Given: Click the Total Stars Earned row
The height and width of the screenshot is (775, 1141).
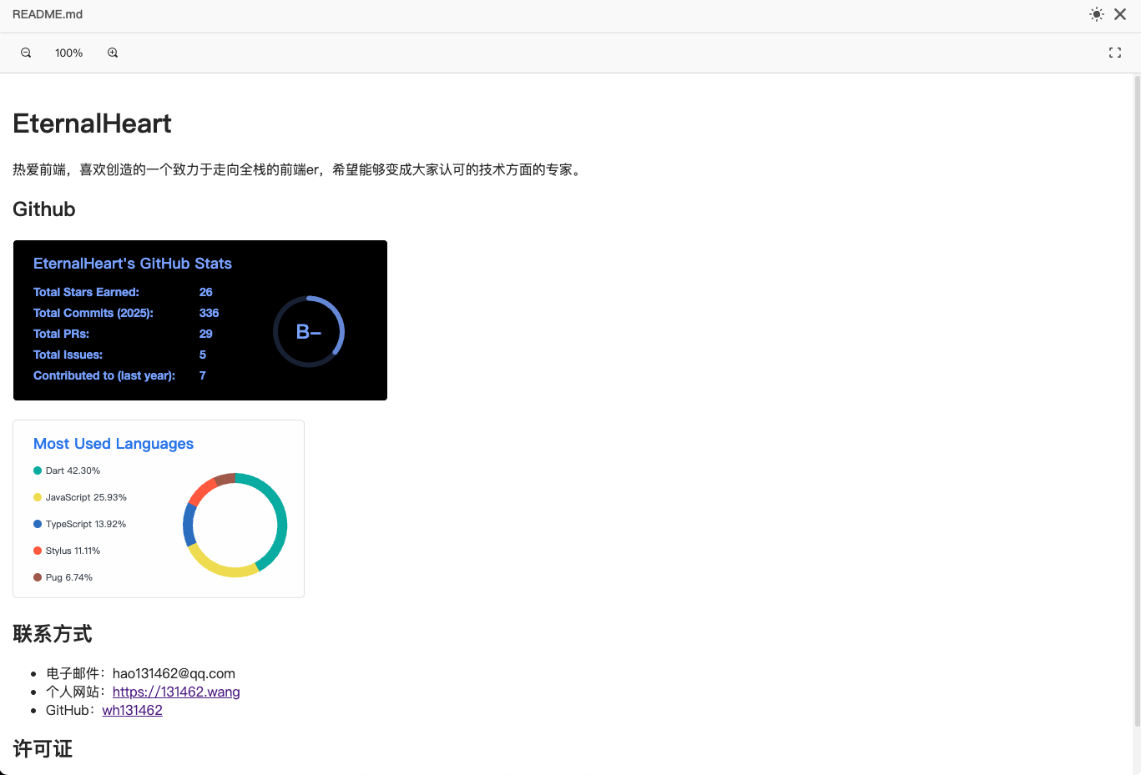Looking at the screenshot, I should (124, 292).
